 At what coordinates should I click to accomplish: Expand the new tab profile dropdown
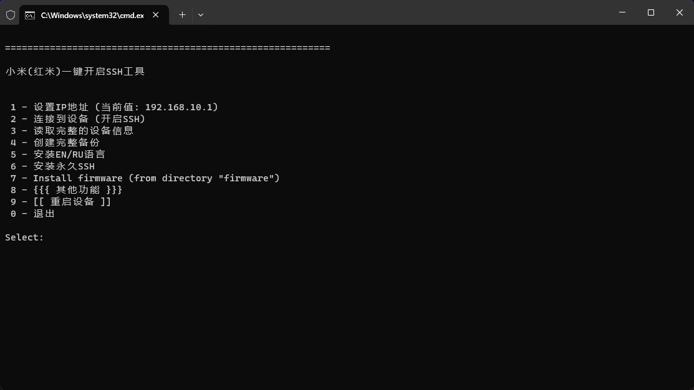[201, 14]
